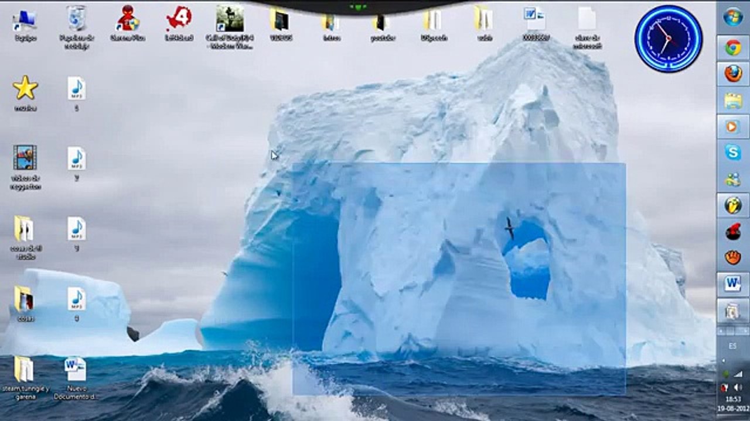Select the 'cosas de fl studio' folder
750x421 pixels.
click(25, 237)
